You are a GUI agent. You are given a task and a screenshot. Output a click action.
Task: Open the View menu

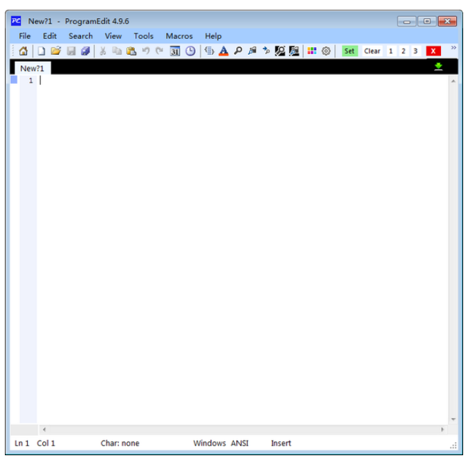pos(113,36)
